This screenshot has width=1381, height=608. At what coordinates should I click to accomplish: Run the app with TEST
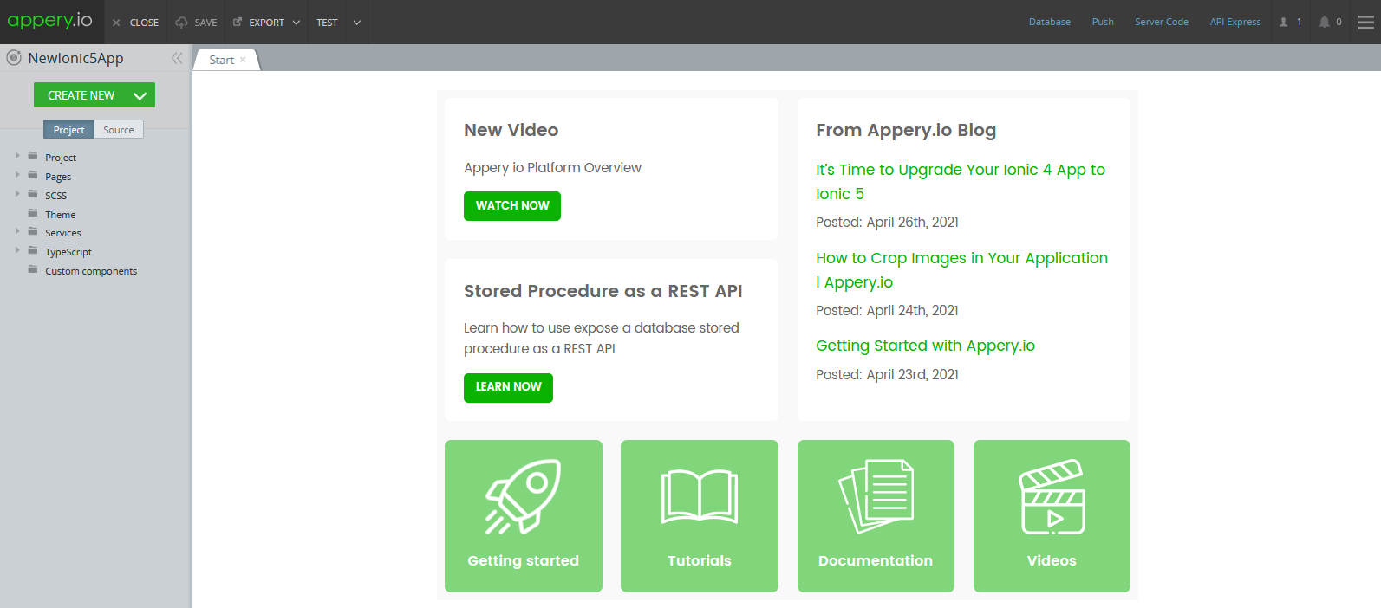(x=327, y=23)
